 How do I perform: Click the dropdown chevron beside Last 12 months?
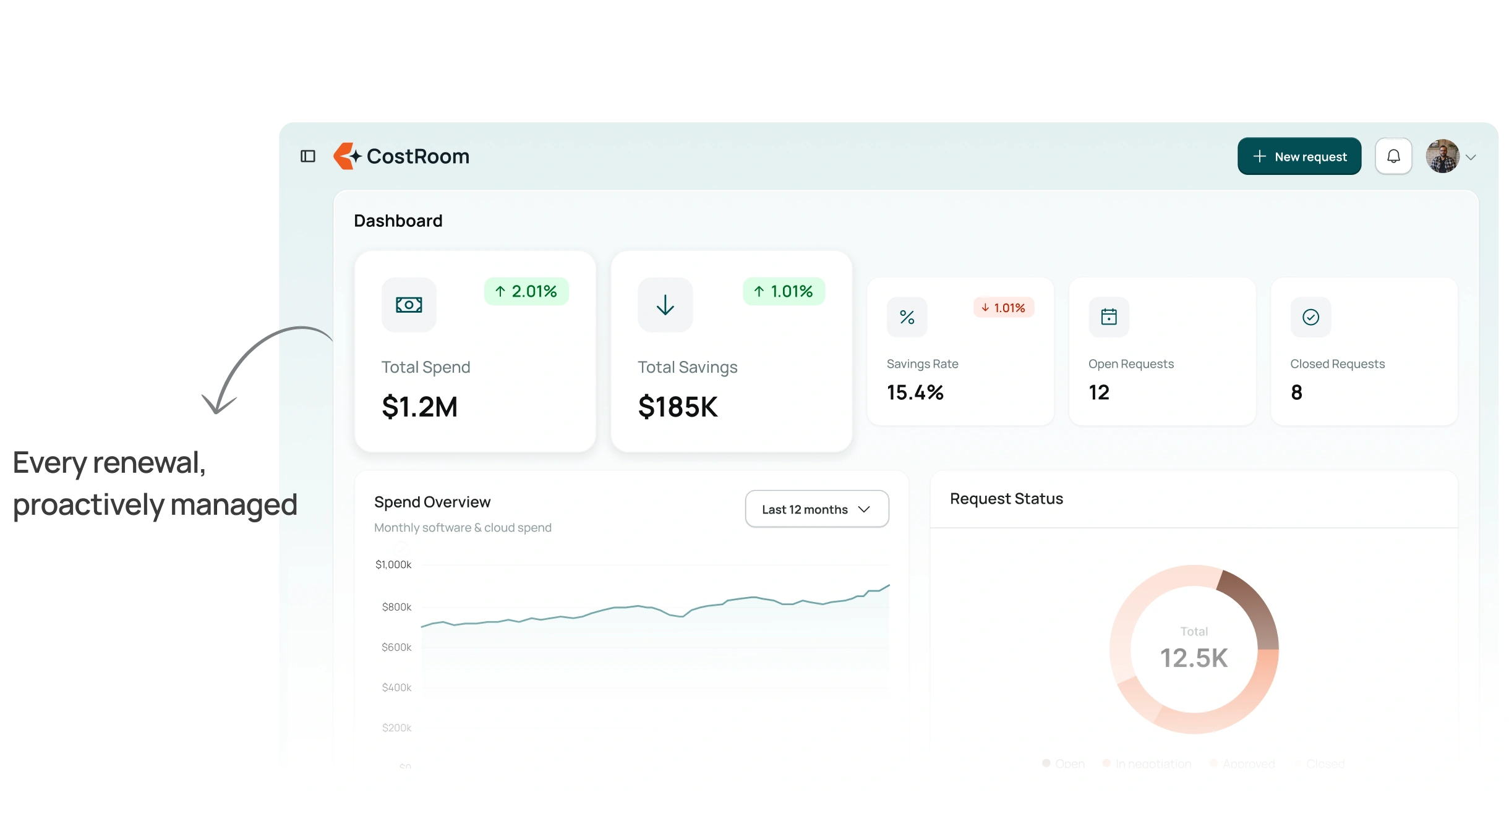coord(864,509)
